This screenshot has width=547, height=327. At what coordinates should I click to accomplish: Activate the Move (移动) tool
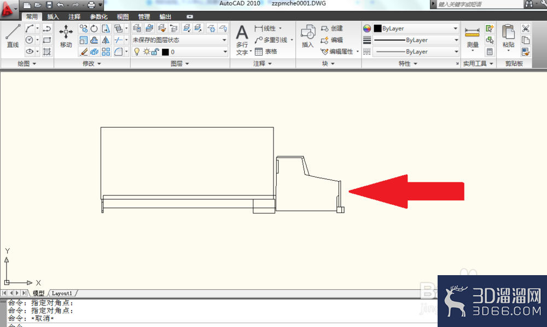tap(66, 36)
